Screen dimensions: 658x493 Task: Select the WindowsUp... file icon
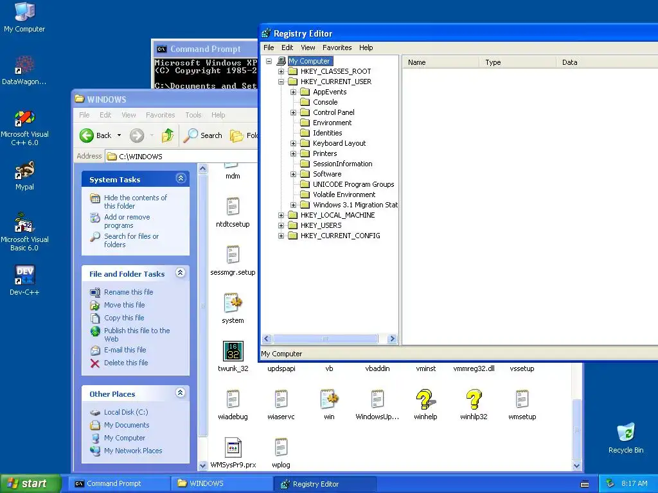(x=377, y=399)
